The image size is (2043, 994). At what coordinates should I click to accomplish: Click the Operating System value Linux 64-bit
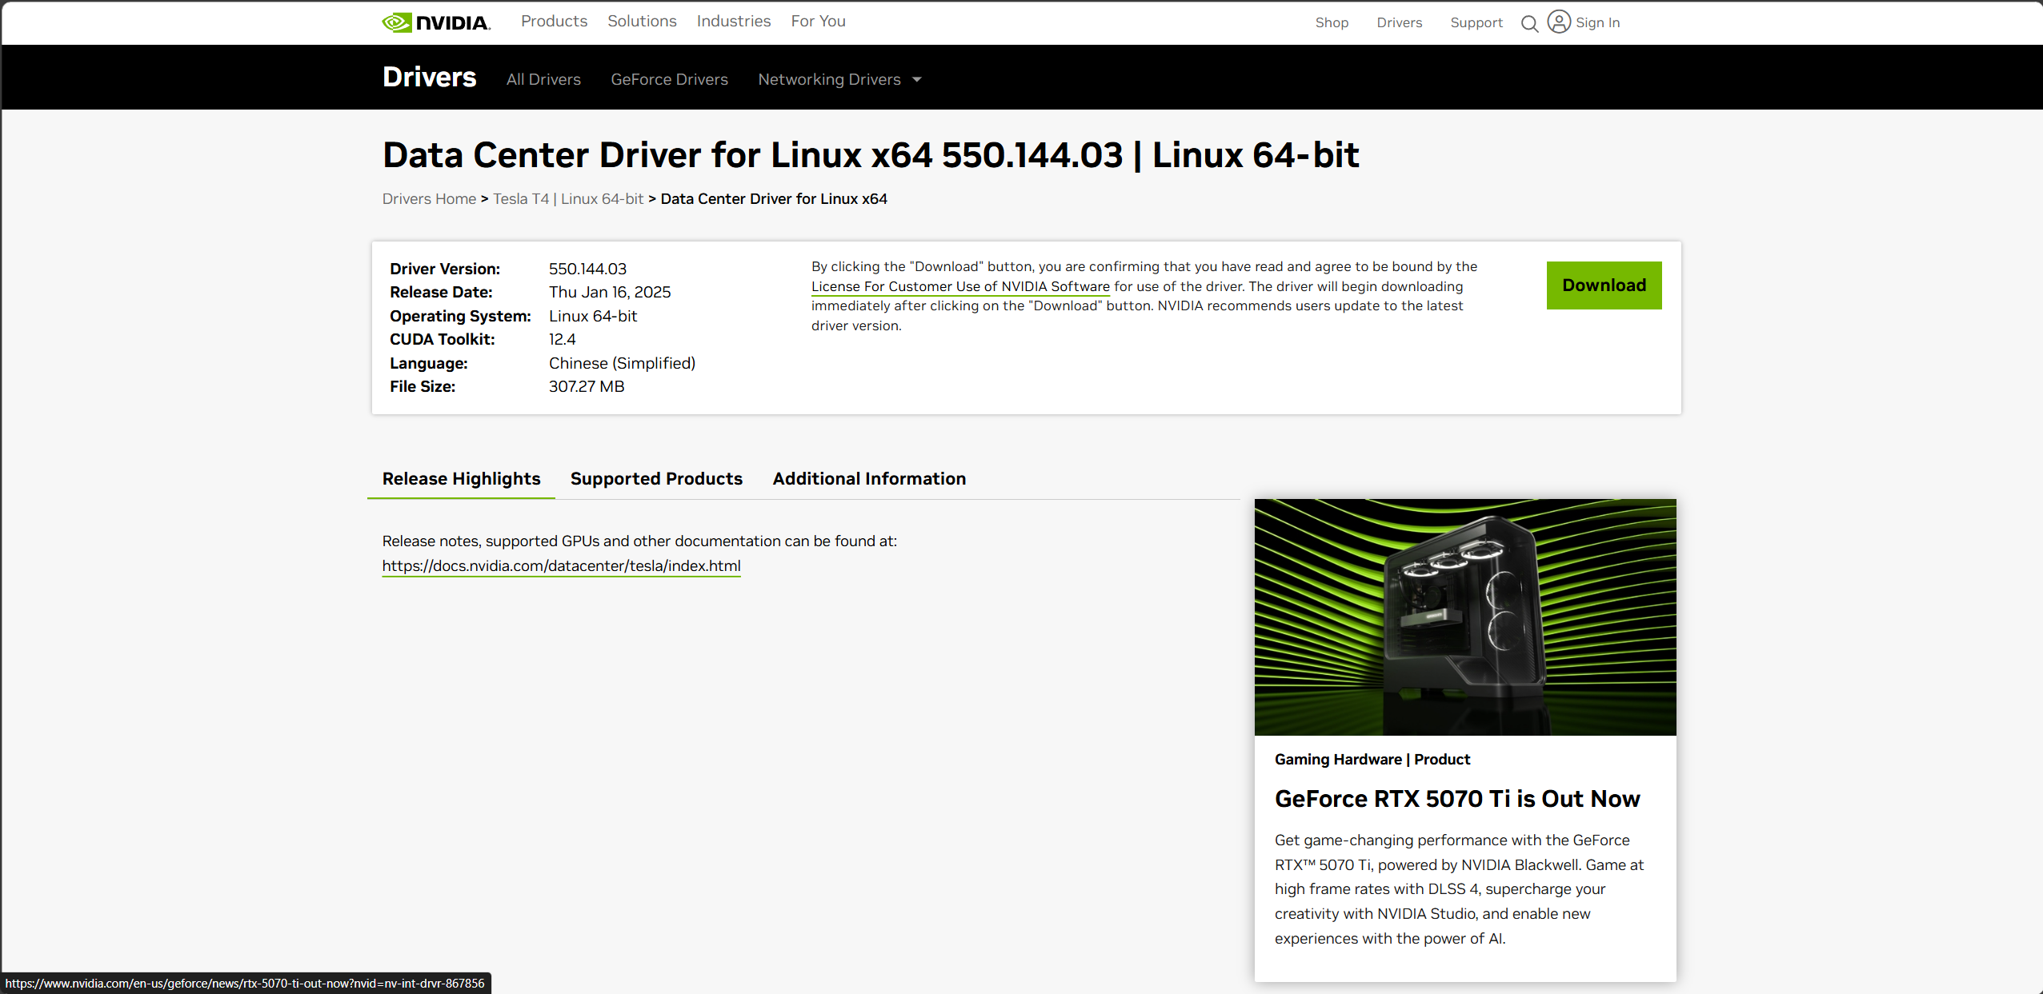click(x=593, y=317)
